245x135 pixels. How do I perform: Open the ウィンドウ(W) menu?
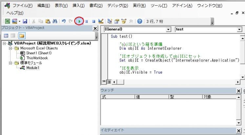(x=210, y=6)
